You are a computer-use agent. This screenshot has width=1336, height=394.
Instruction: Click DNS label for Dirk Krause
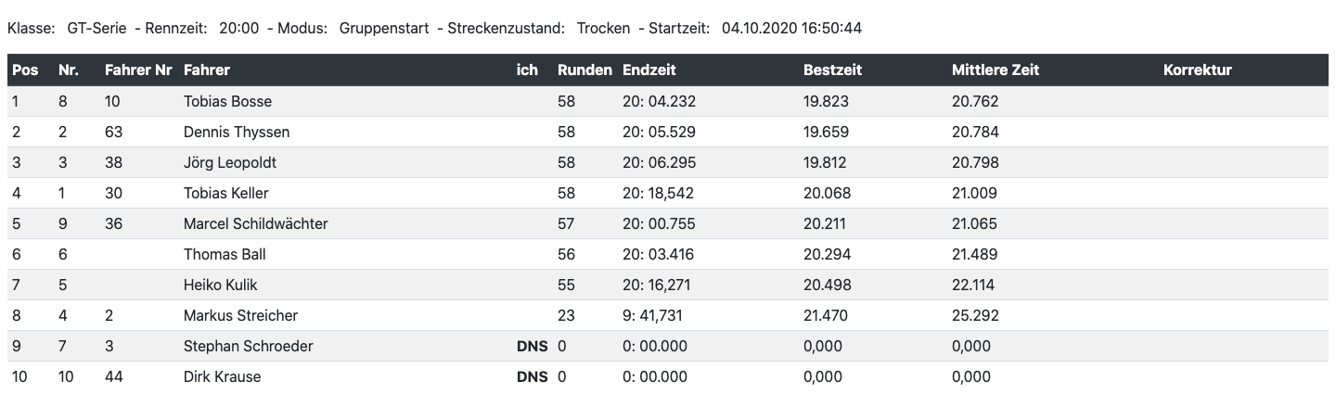[x=532, y=376]
